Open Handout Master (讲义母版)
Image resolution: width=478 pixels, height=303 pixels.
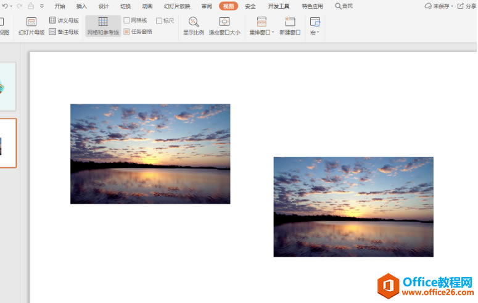pos(64,20)
